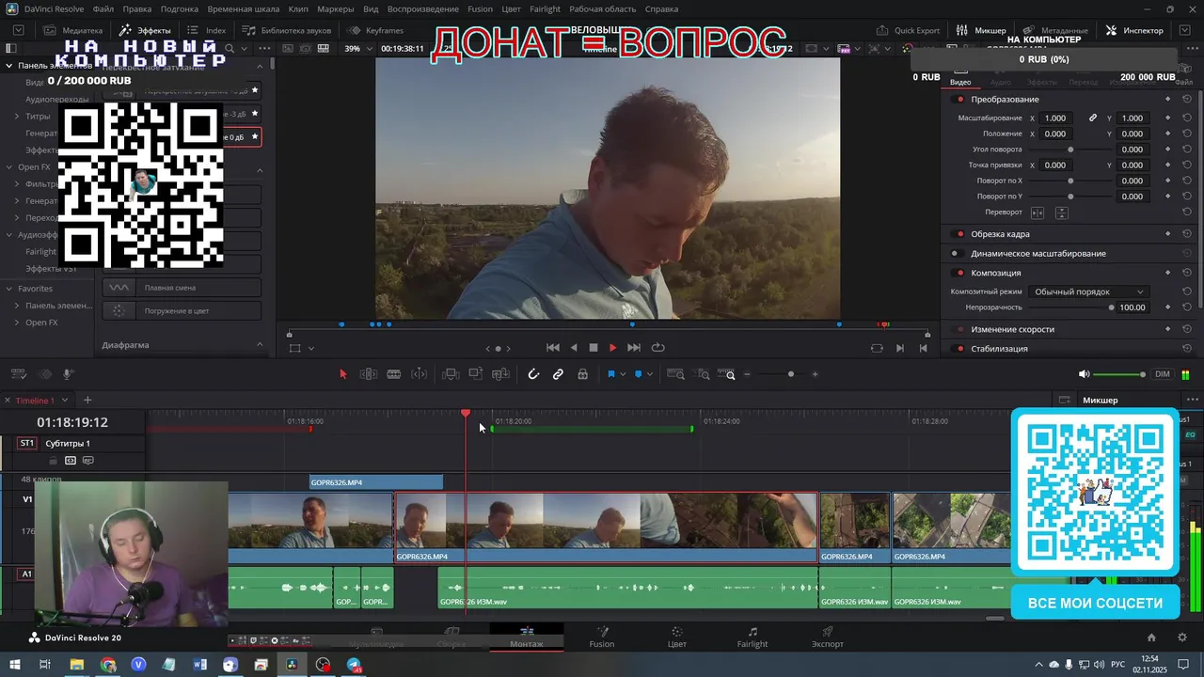Open project settings gear icon
The width and height of the screenshot is (1204, 677).
1181,638
